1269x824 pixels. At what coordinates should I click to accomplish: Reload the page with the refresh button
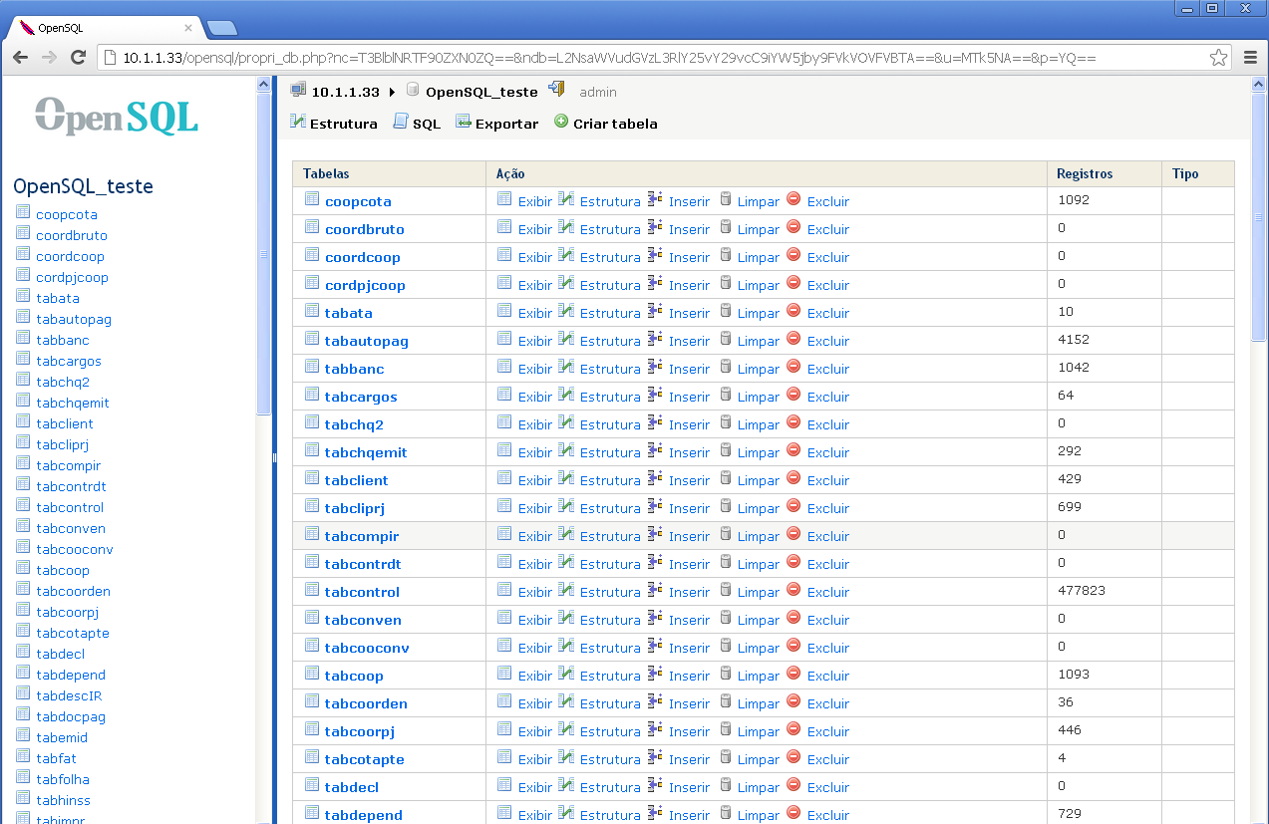78,58
